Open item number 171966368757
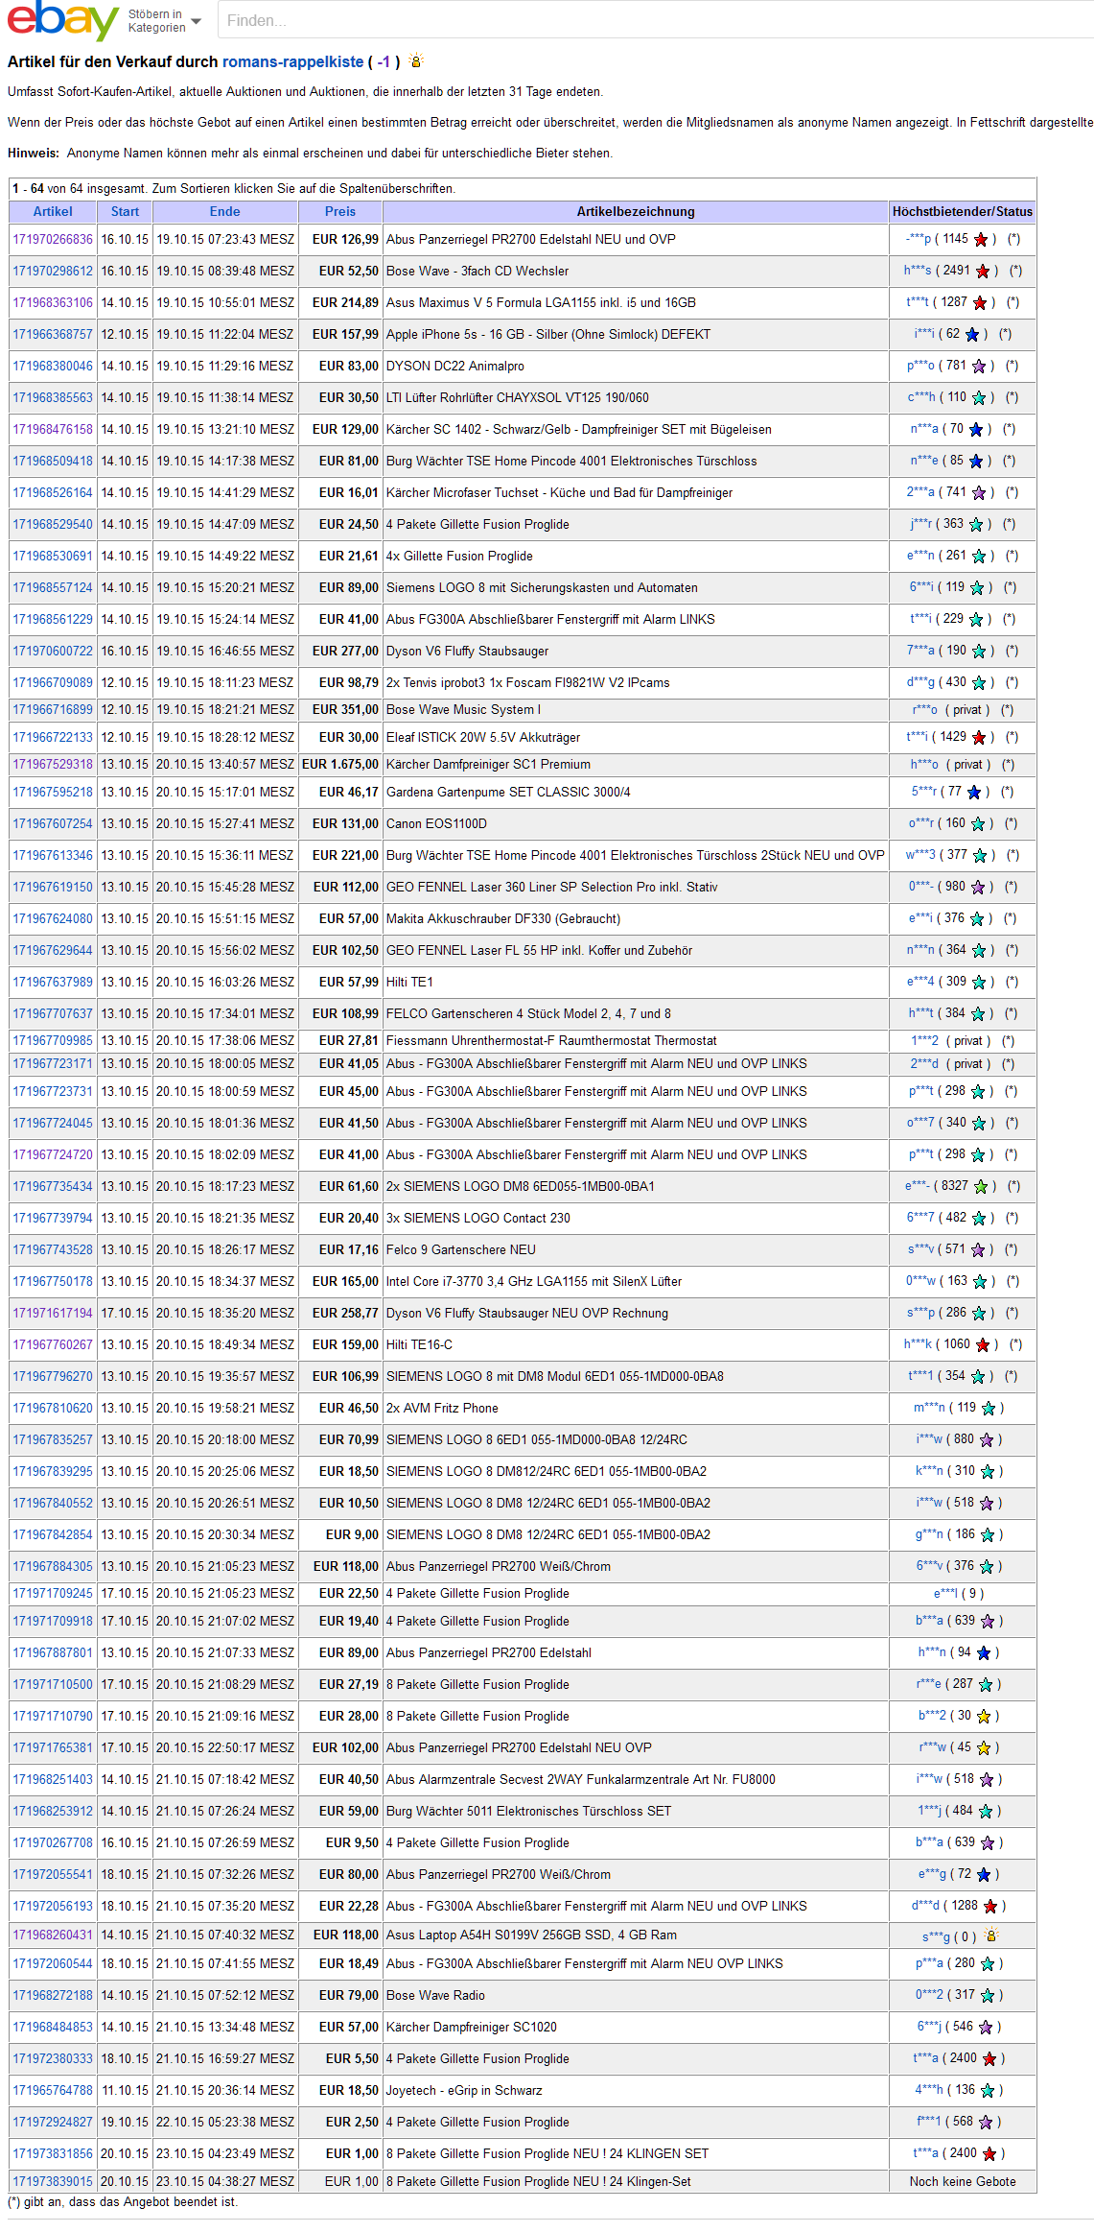This screenshot has width=1094, height=2232. [53, 335]
